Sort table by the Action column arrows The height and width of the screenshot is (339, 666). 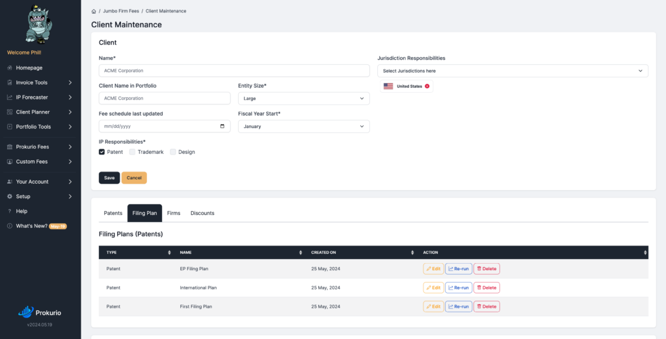645,253
